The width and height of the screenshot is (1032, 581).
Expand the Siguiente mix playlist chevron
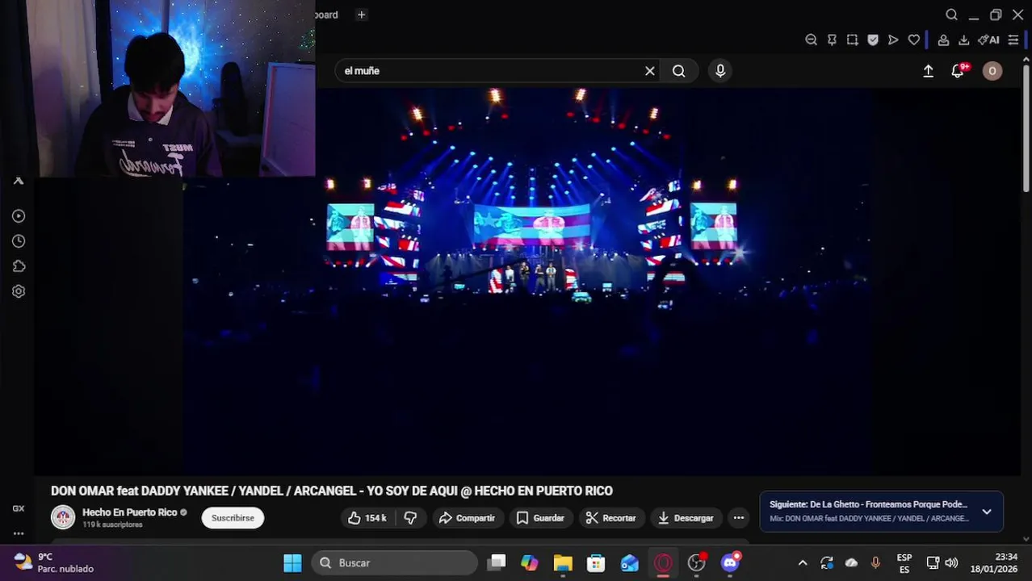click(986, 512)
